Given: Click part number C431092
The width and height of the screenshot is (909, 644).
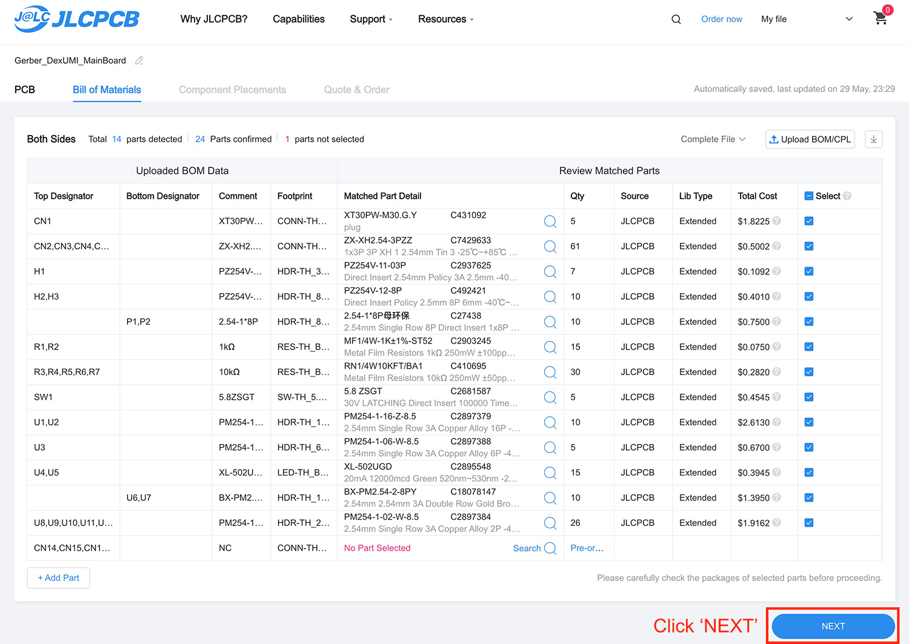Looking at the screenshot, I should pyautogui.click(x=468, y=215).
